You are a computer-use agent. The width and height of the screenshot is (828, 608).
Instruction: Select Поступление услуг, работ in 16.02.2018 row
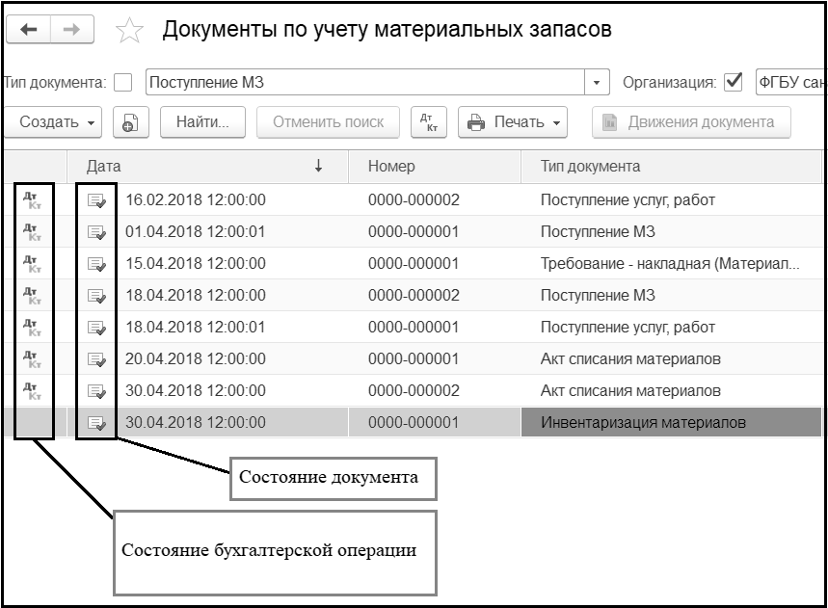tap(628, 200)
